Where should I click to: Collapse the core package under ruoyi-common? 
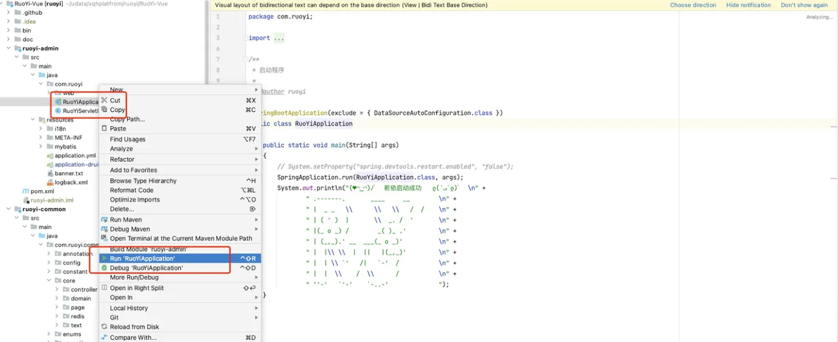[48, 281]
